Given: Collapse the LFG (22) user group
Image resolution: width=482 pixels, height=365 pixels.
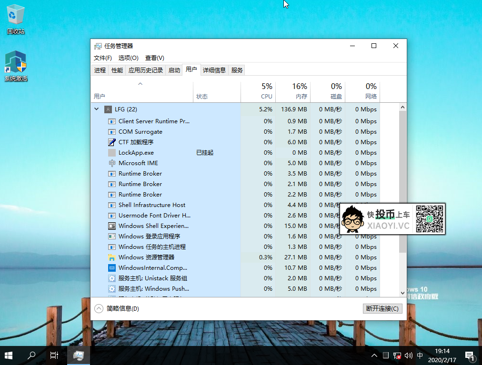Looking at the screenshot, I should click(x=97, y=109).
